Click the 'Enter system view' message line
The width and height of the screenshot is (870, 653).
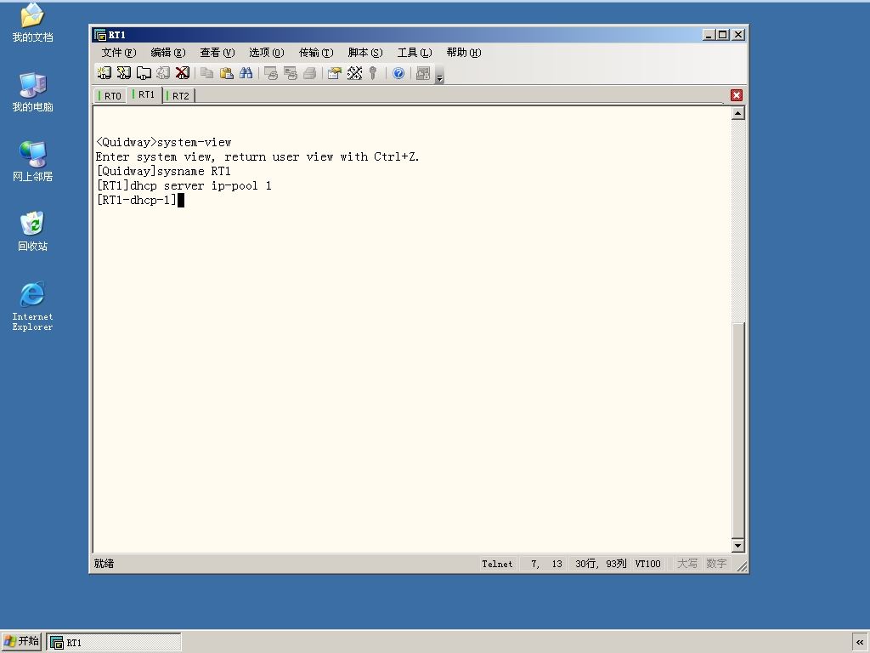[x=257, y=157]
